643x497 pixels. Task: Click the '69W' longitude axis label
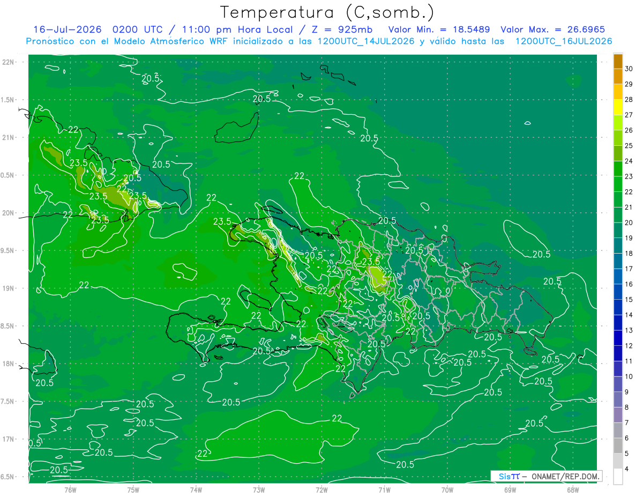510,489
